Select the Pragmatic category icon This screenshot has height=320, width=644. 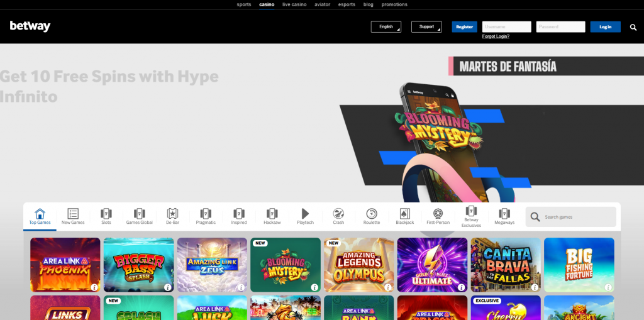point(206,214)
